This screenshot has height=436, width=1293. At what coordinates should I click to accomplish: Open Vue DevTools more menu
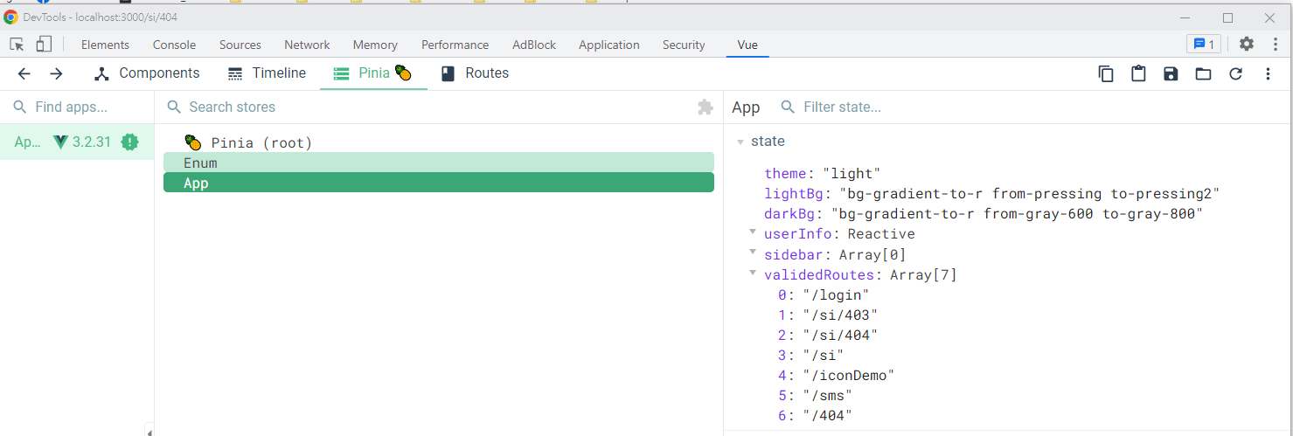click(1268, 73)
